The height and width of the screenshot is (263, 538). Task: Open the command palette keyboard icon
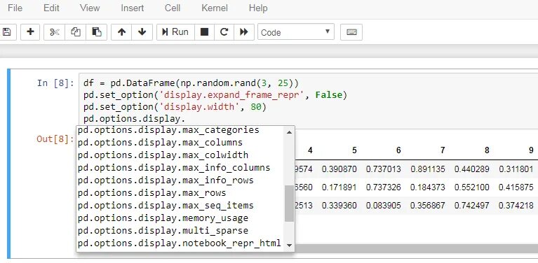(x=351, y=32)
